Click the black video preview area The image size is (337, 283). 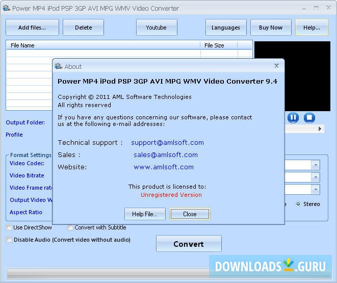(292, 76)
